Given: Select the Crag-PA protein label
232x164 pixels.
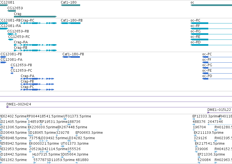Looking at the screenshot, I should point(28,76).
